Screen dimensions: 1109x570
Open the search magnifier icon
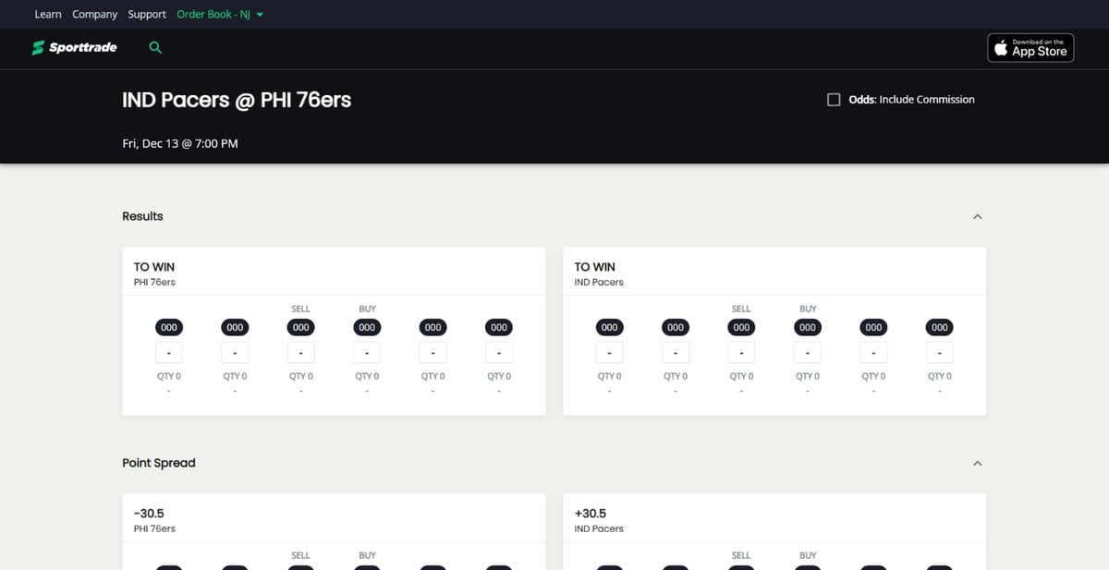(155, 47)
